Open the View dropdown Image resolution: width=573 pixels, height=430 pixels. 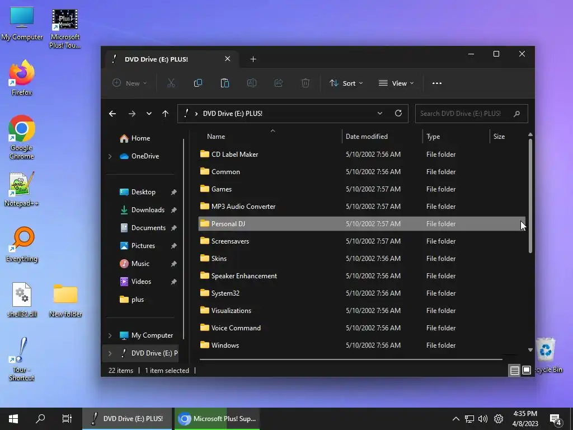pos(396,83)
